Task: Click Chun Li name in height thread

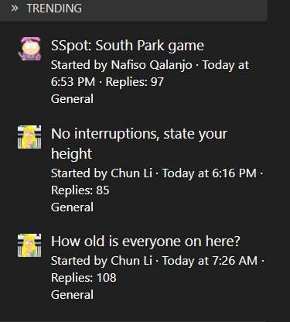Action: (131, 173)
